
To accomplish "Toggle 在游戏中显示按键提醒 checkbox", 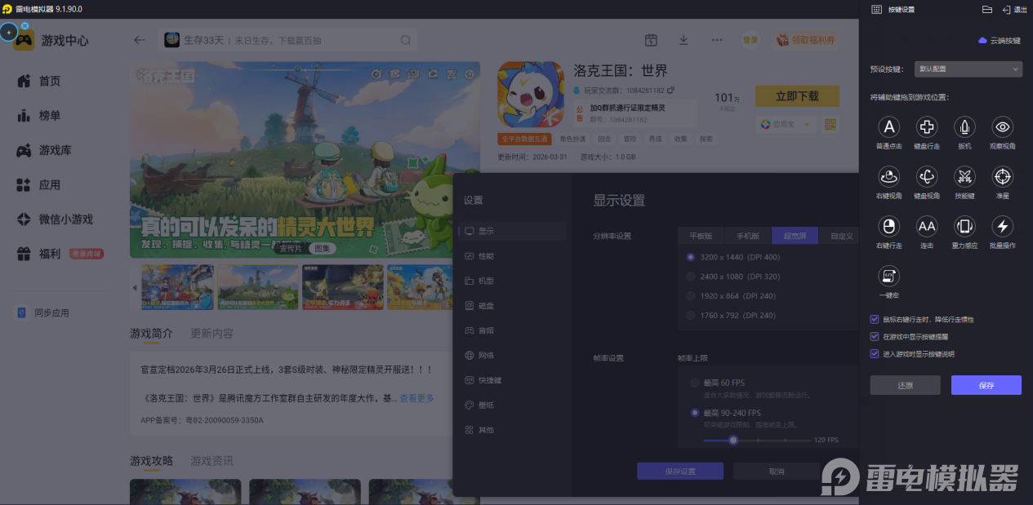I will pos(875,336).
